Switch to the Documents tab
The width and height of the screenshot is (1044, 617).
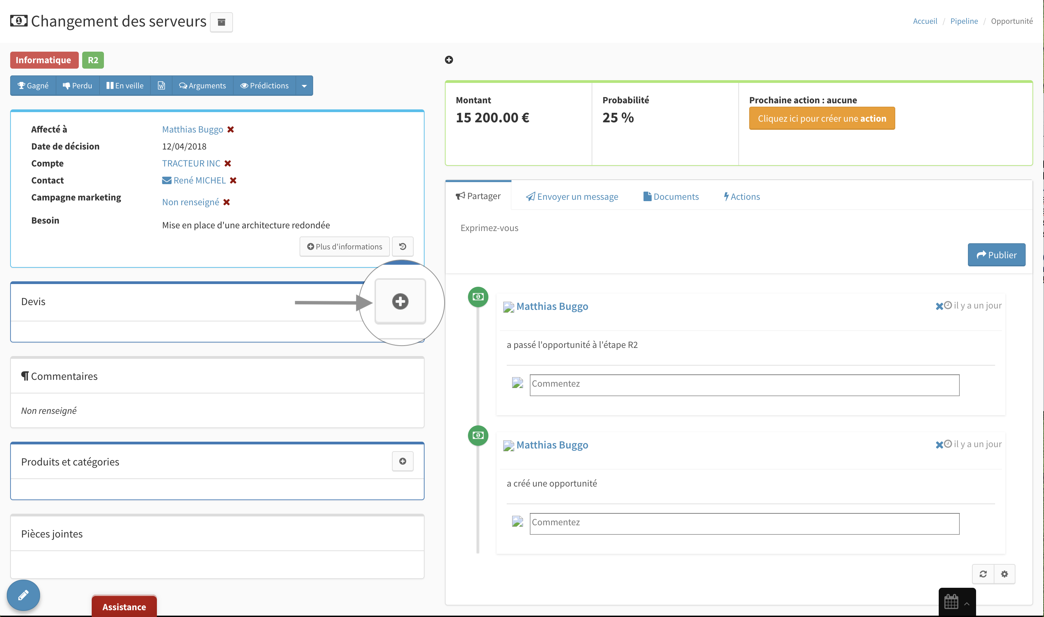[671, 197]
